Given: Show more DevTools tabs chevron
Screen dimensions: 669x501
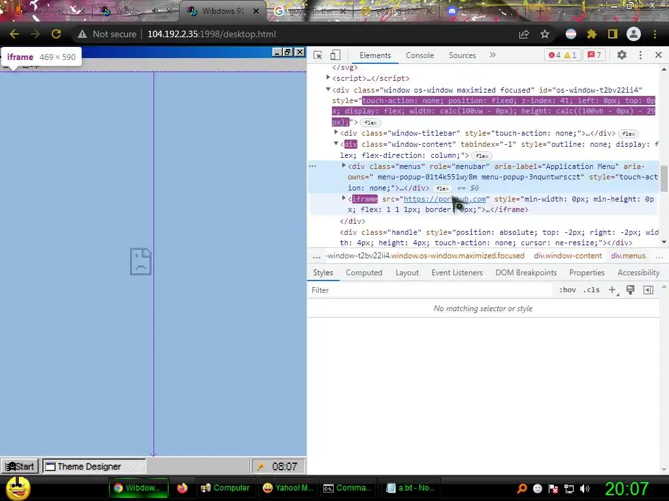Looking at the screenshot, I should tap(493, 55).
